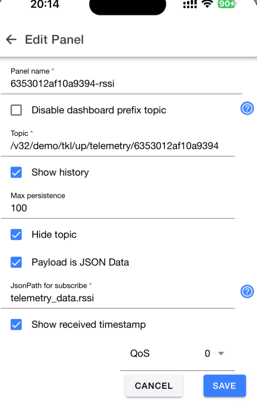Viewport: 257px width, 411px height.
Task: Click the SAVE button
Action: (225, 385)
